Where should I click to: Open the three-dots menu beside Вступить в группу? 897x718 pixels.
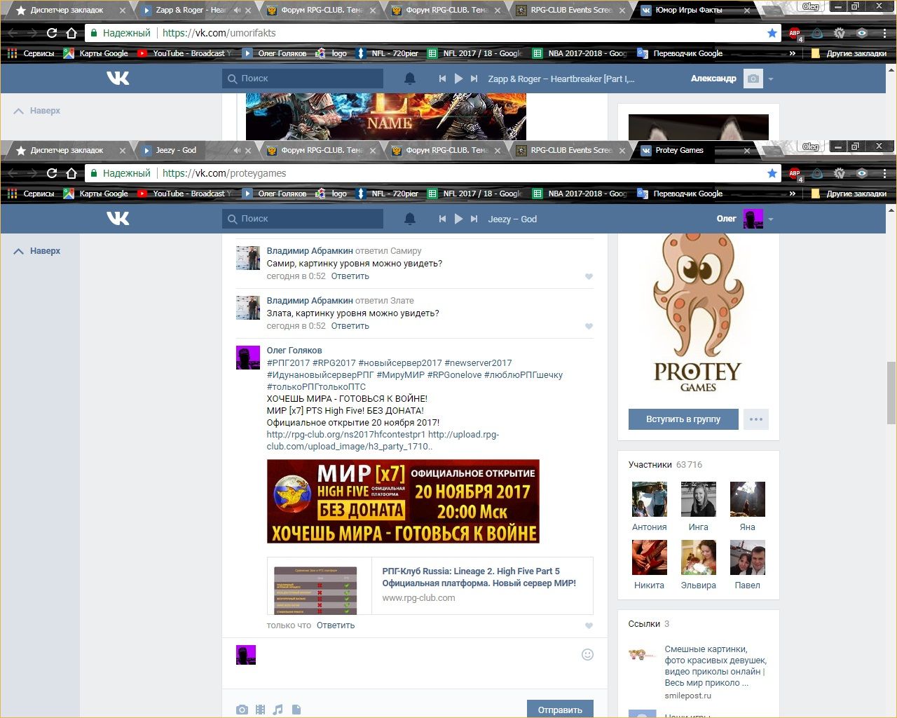coord(755,419)
